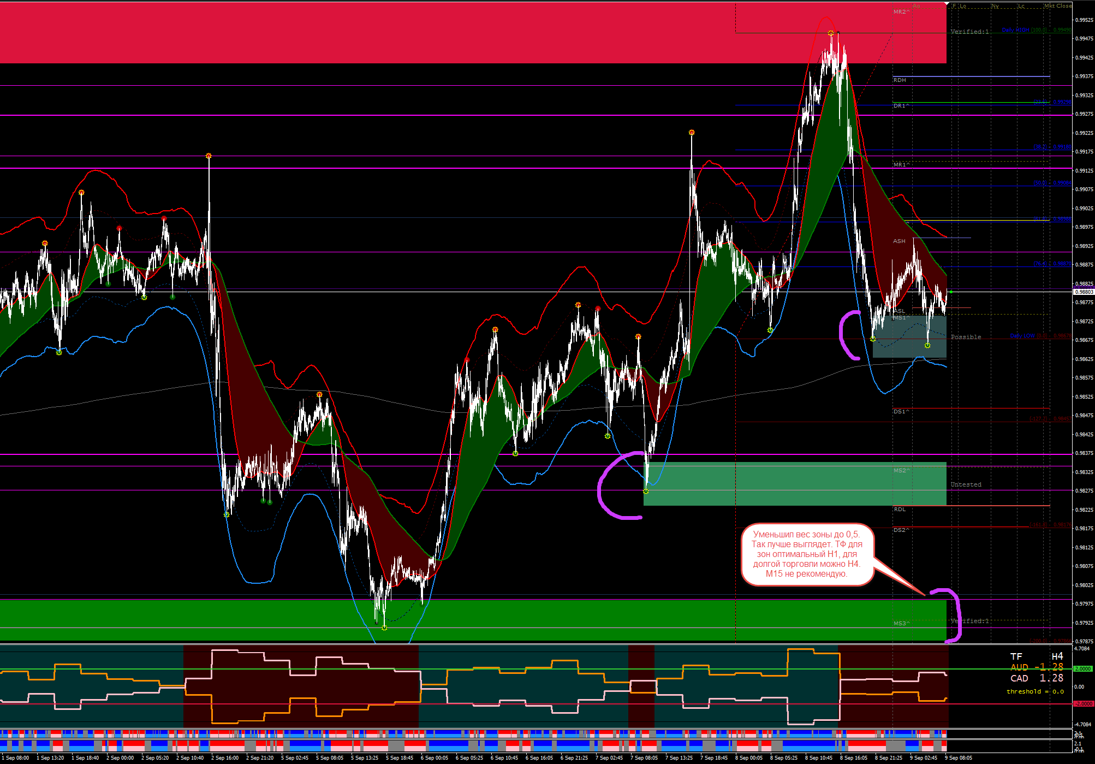Select the red supply zone rectangle
Viewport: 1095px width, 764px height.
coord(473,33)
